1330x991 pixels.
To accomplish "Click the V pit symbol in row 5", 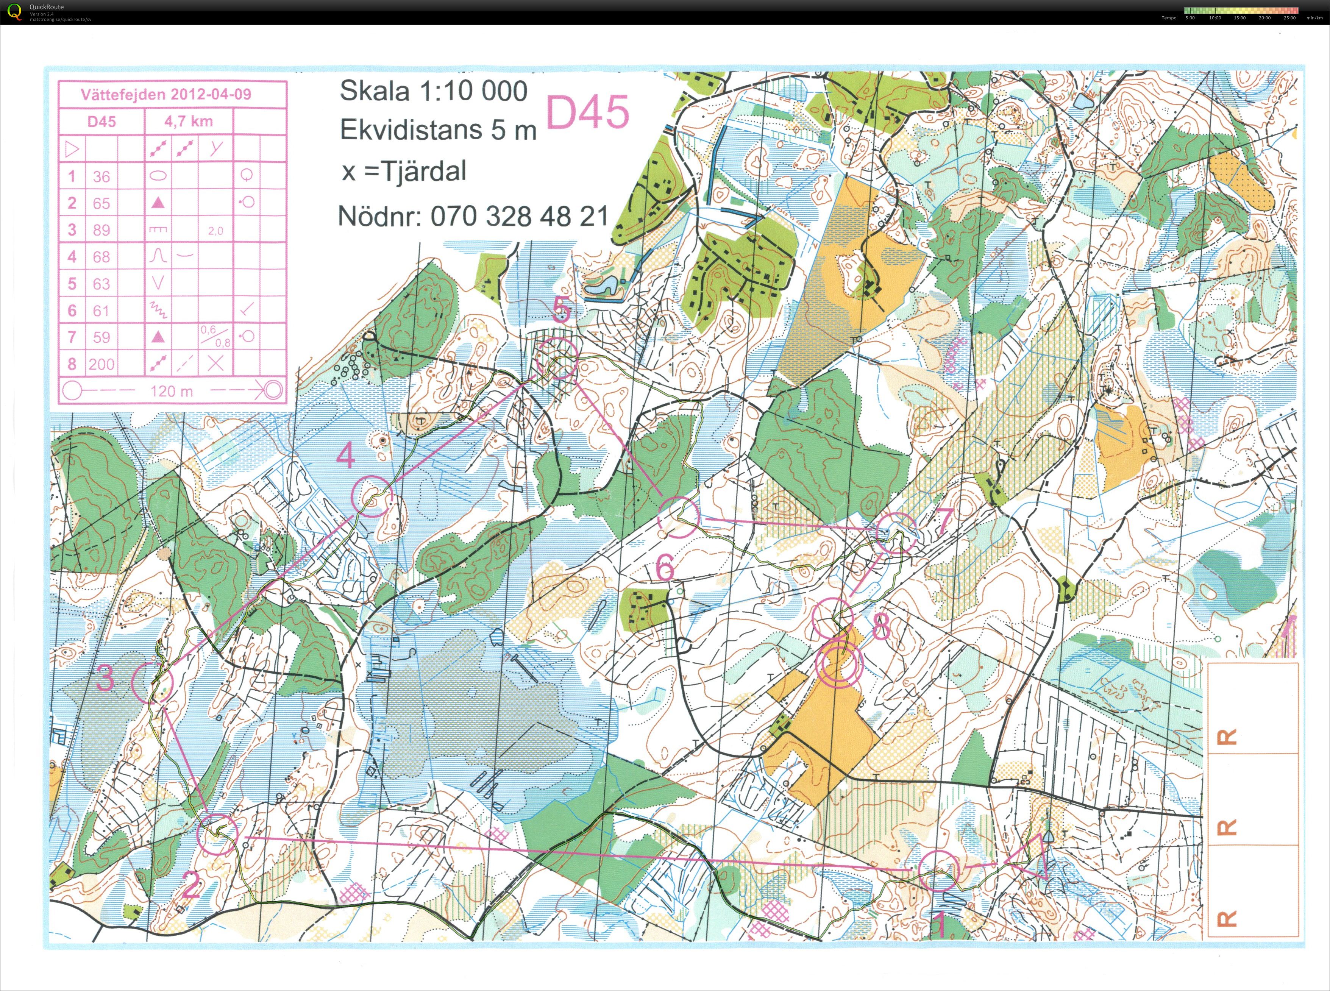I will (158, 283).
